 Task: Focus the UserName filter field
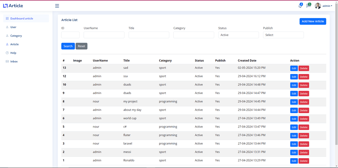pyautogui.click(x=104, y=35)
